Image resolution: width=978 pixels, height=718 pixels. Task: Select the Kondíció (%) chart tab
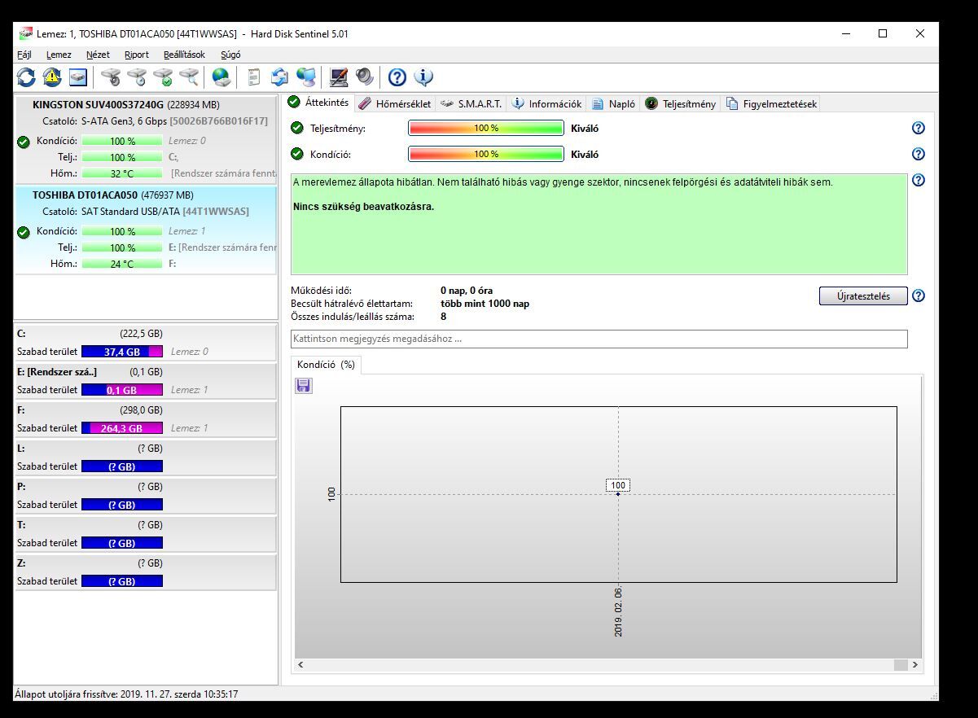(x=326, y=365)
